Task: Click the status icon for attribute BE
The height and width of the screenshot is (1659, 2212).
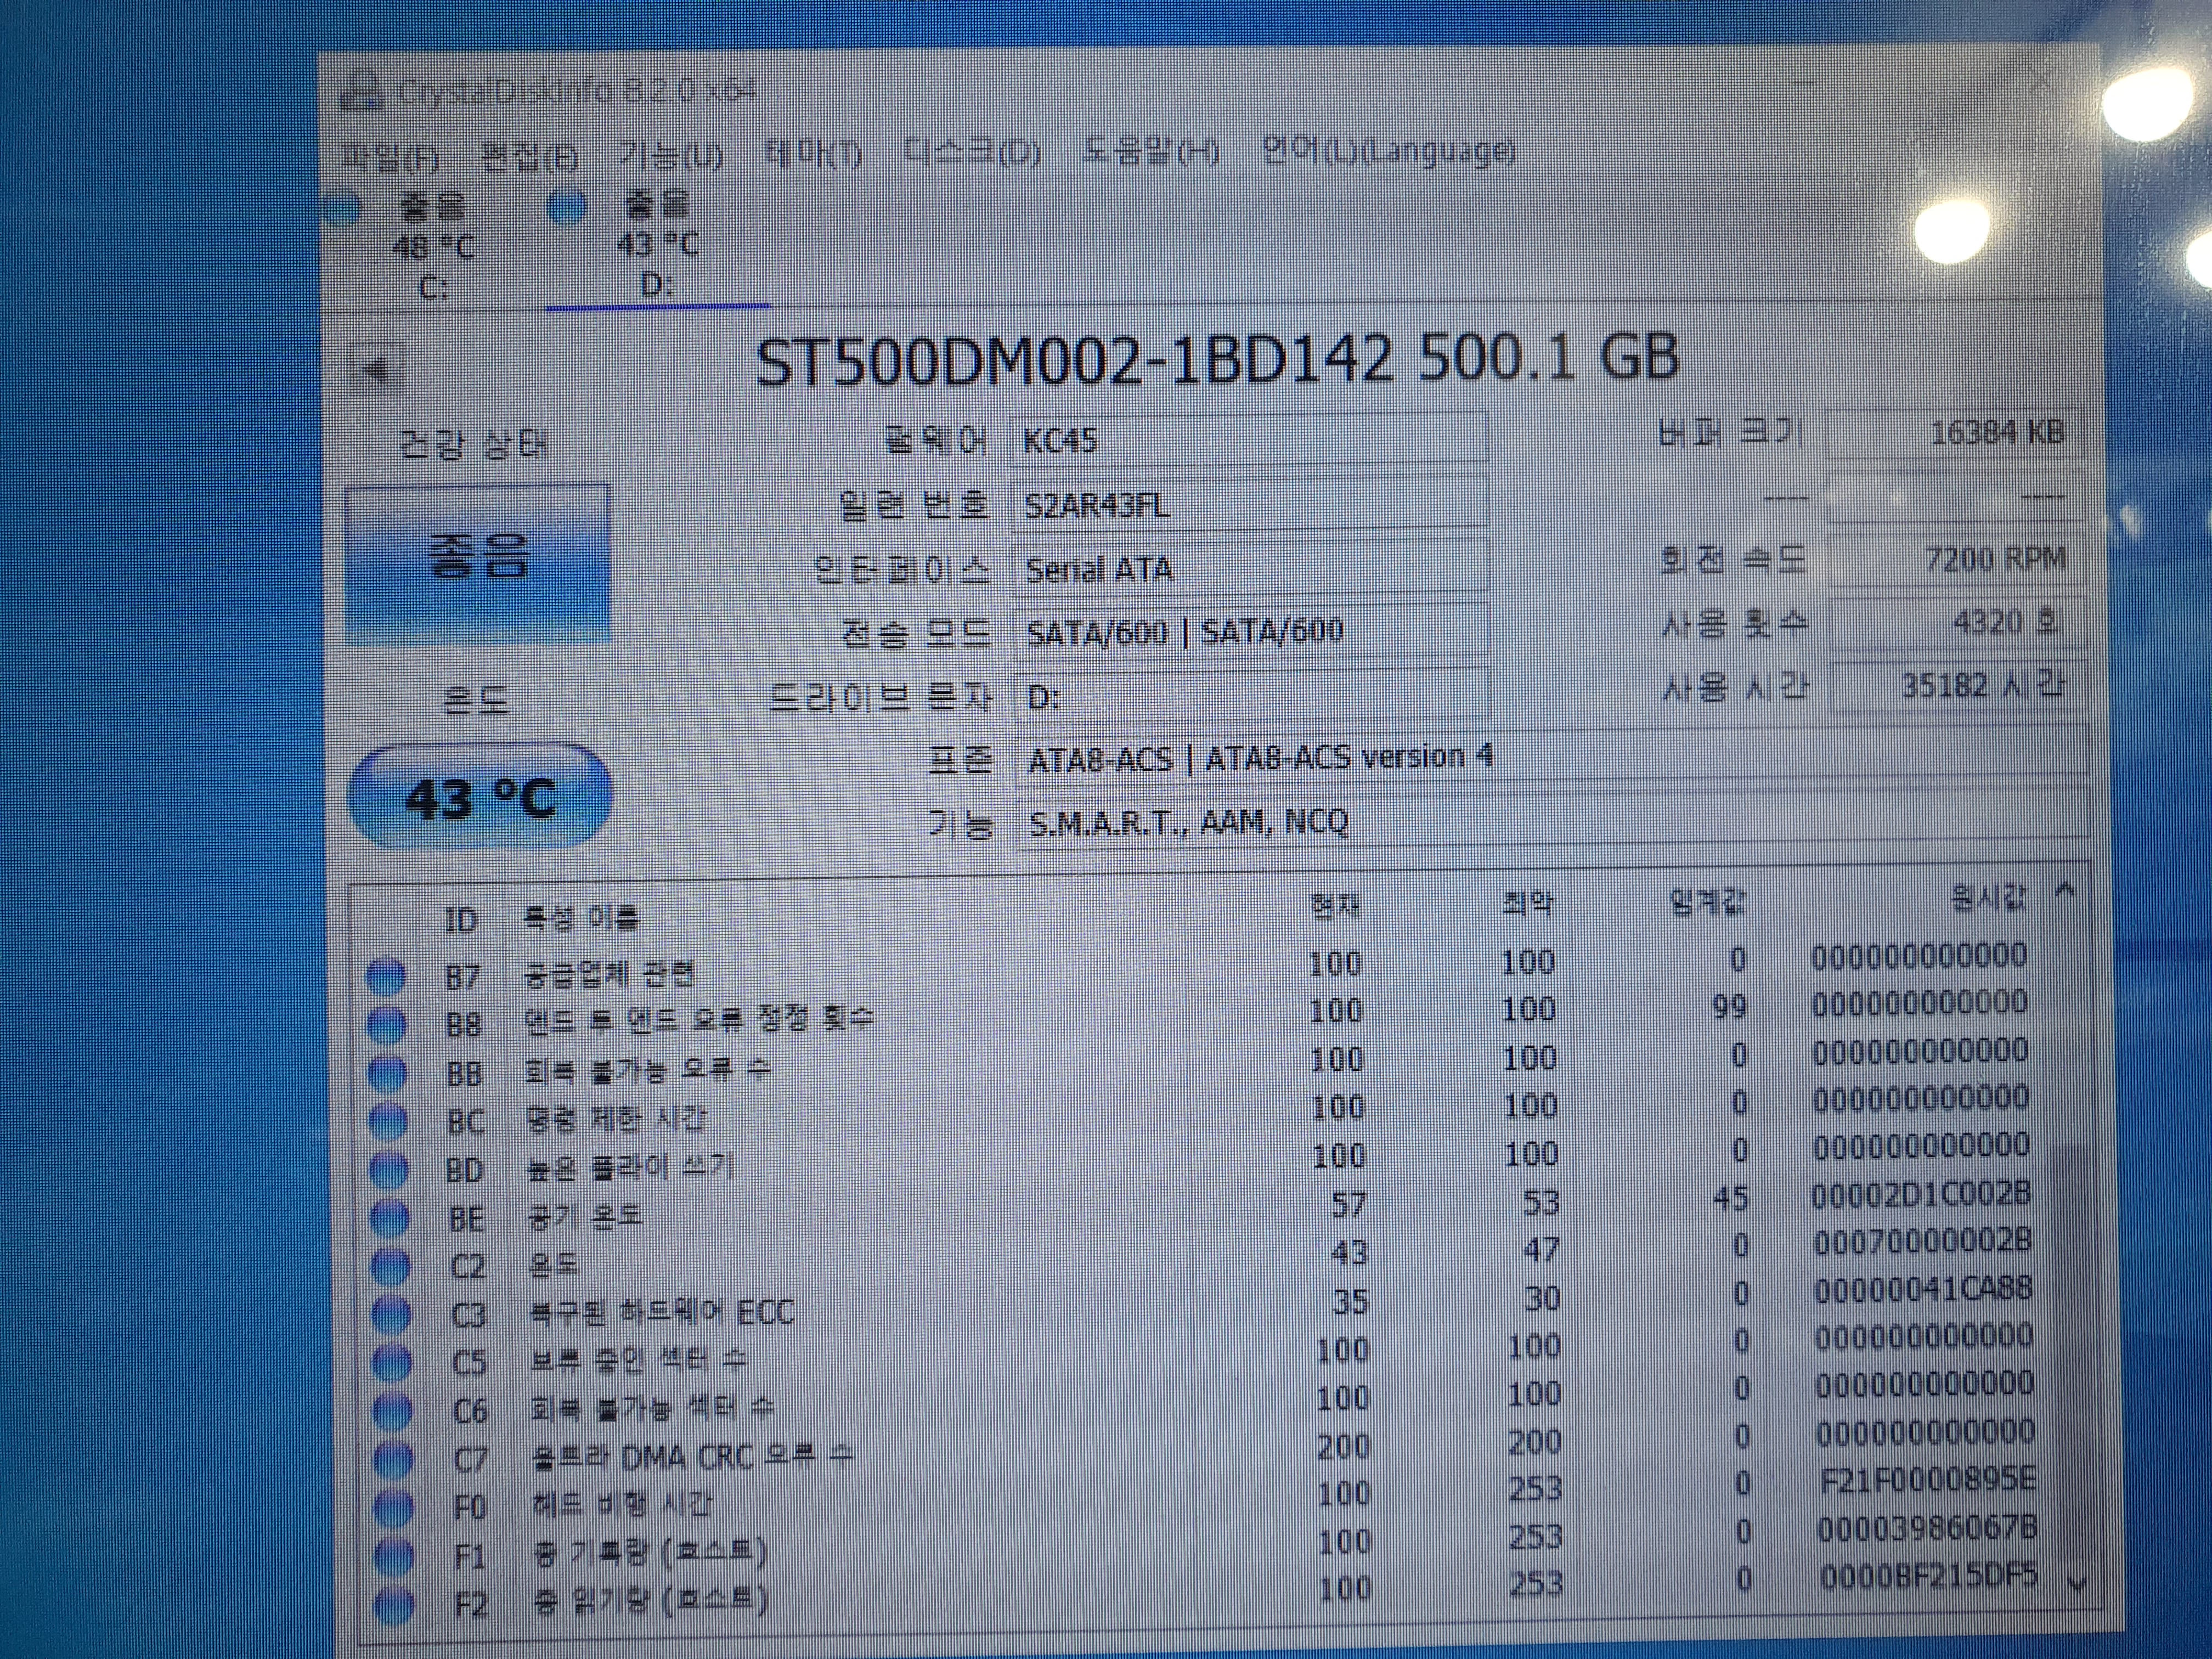Action: pyautogui.click(x=389, y=1218)
